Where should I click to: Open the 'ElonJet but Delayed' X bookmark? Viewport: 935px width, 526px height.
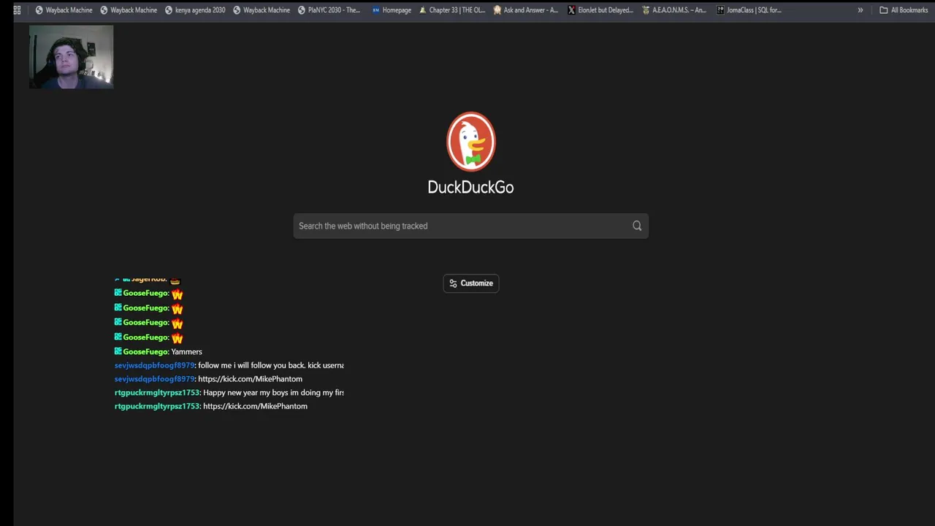(x=600, y=10)
